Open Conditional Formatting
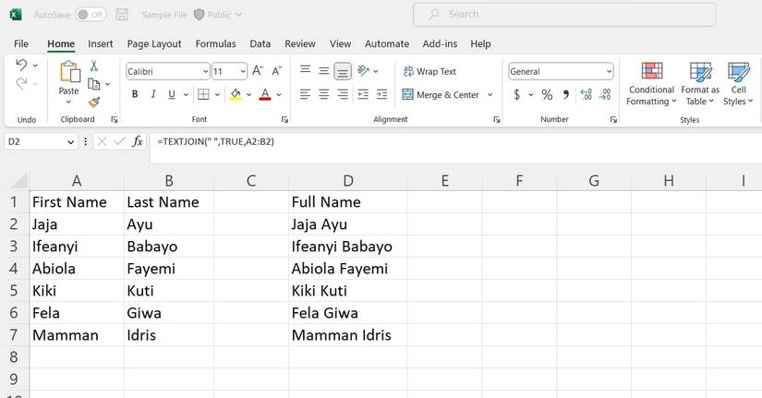The width and height of the screenshot is (762, 398). pyautogui.click(x=651, y=84)
